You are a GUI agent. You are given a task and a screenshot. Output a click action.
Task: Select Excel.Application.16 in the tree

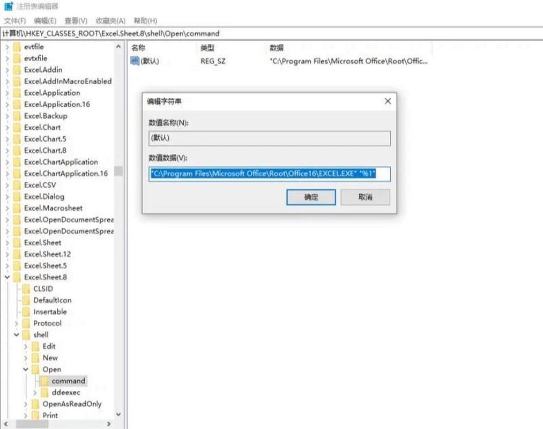point(57,105)
